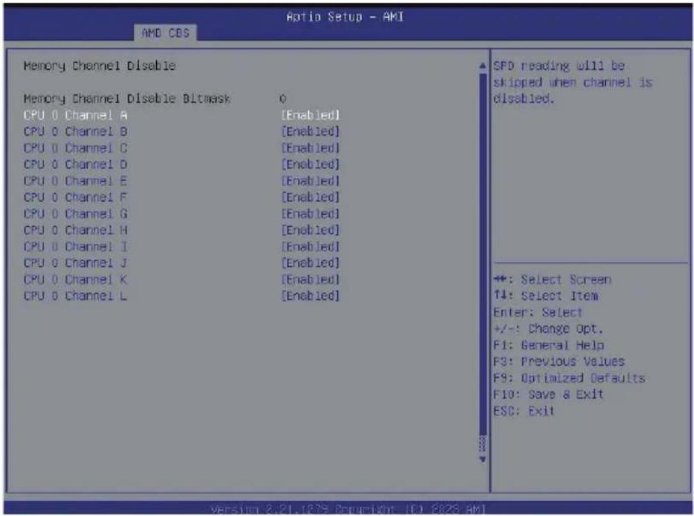
Task: Click the Enter: Select hint
Action: tap(538, 312)
